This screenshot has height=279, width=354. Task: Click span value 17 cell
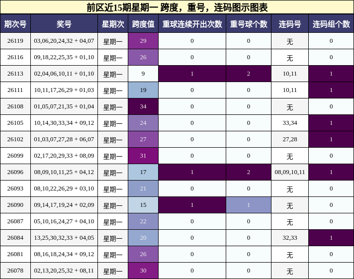pyautogui.click(x=143, y=172)
